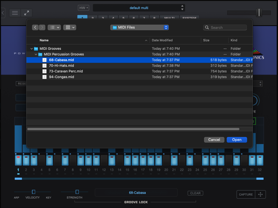Toggle arpeggiator step 12
Image resolution: width=278 pixels, height=208 pixels.
point(104,160)
